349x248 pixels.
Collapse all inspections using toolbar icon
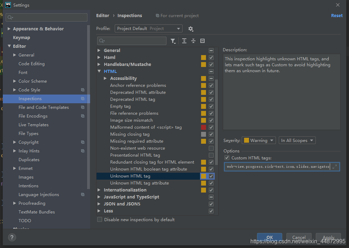(x=193, y=41)
